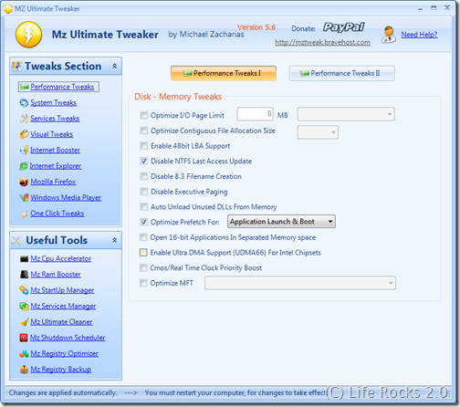This screenshot has width=460, height=407.
Task: Click the Mz Cpu Accelerator icon
Action: point(24,259)
